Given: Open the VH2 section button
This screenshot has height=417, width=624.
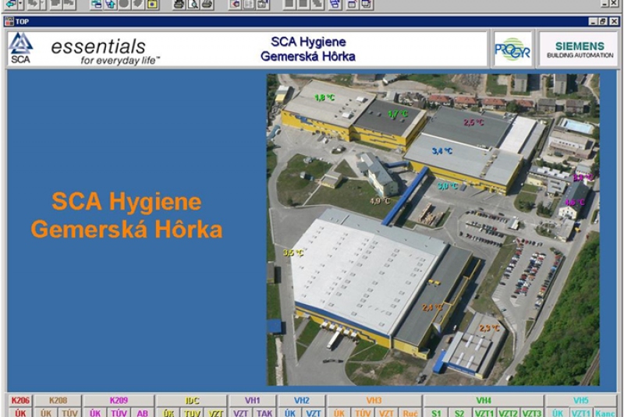Looking at the screenshot, I should click(x=302, y=401).
